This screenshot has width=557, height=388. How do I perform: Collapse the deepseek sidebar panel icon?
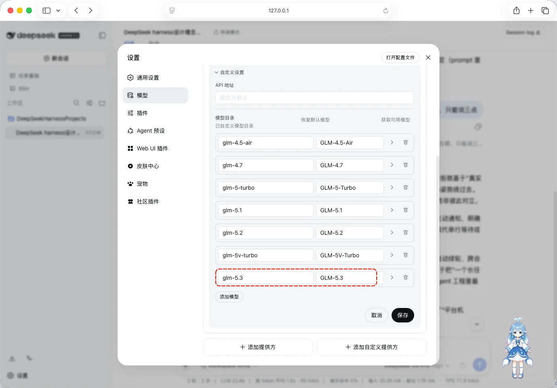102,35
